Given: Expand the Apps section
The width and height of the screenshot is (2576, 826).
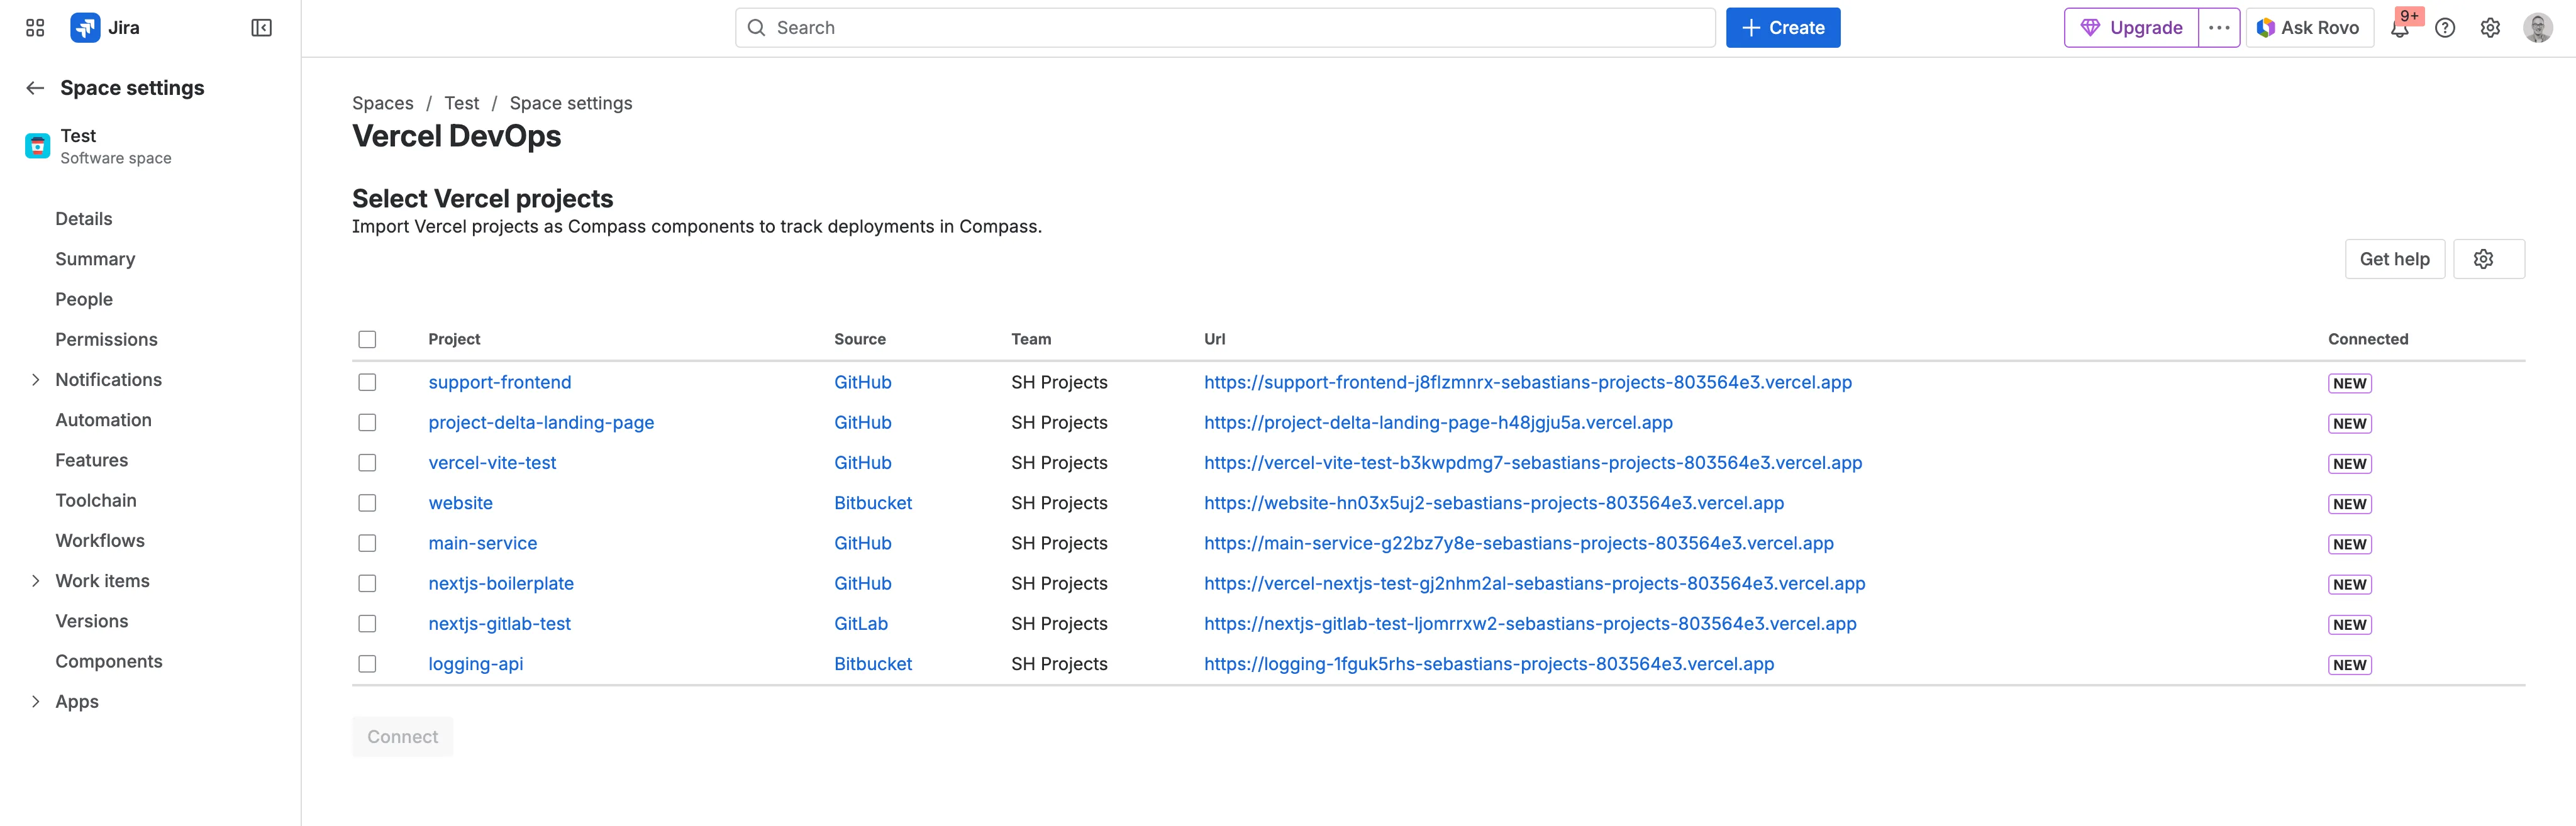Looking at the screenshot, I should [36, 701].
